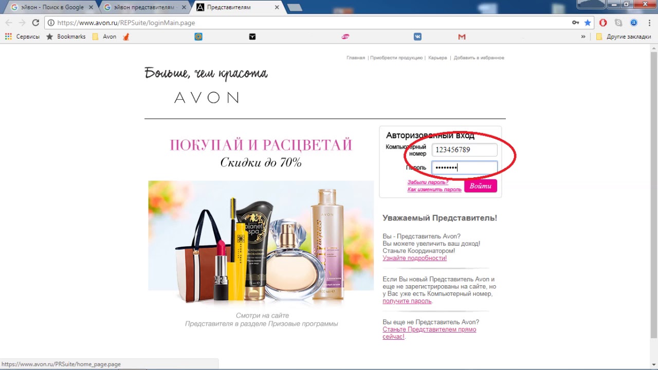Open the Avon bookmarks folder
The width and height of the screenshot is (658, 370).
pyautogui.click(x=104, y=36)
